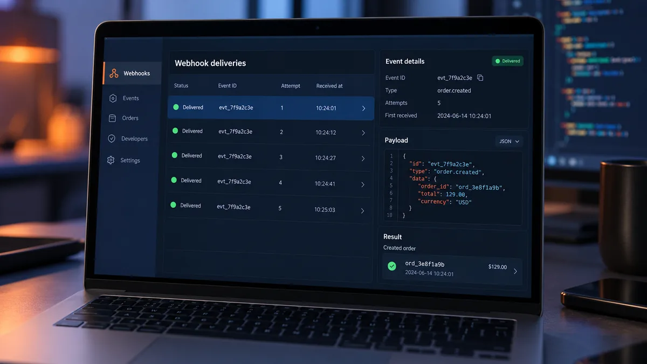This screenshot has width=647, height=364.
Task: Click the ord_3e8f1a9b result order link
Action: (424, 264)
